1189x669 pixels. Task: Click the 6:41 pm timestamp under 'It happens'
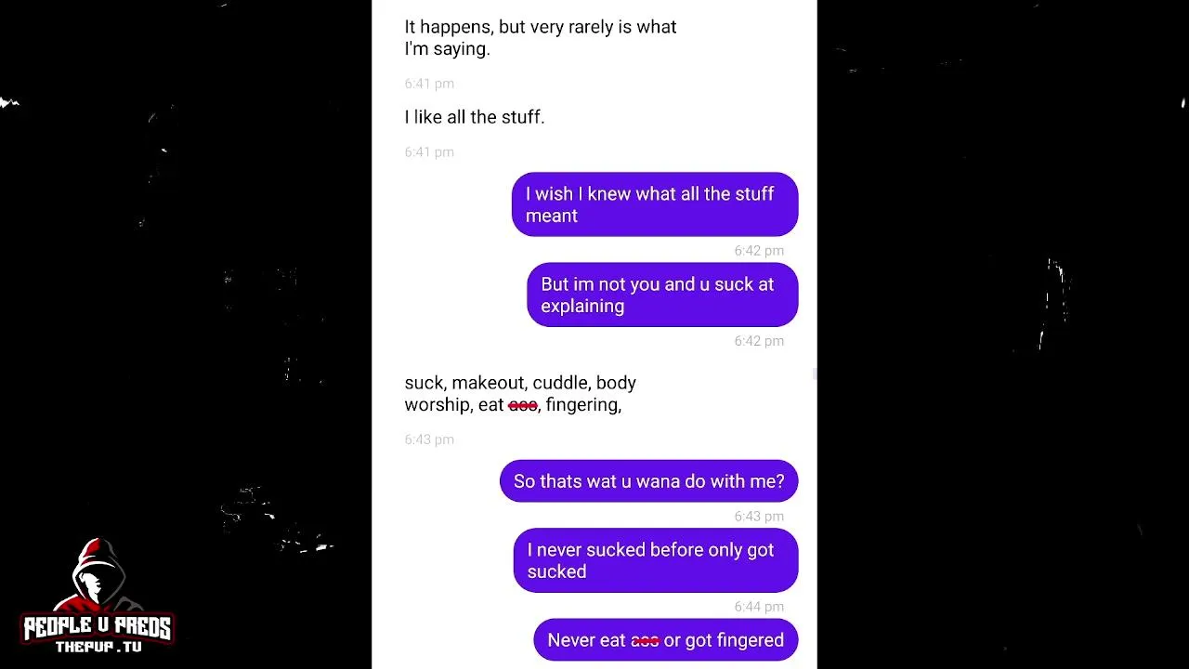429,84
